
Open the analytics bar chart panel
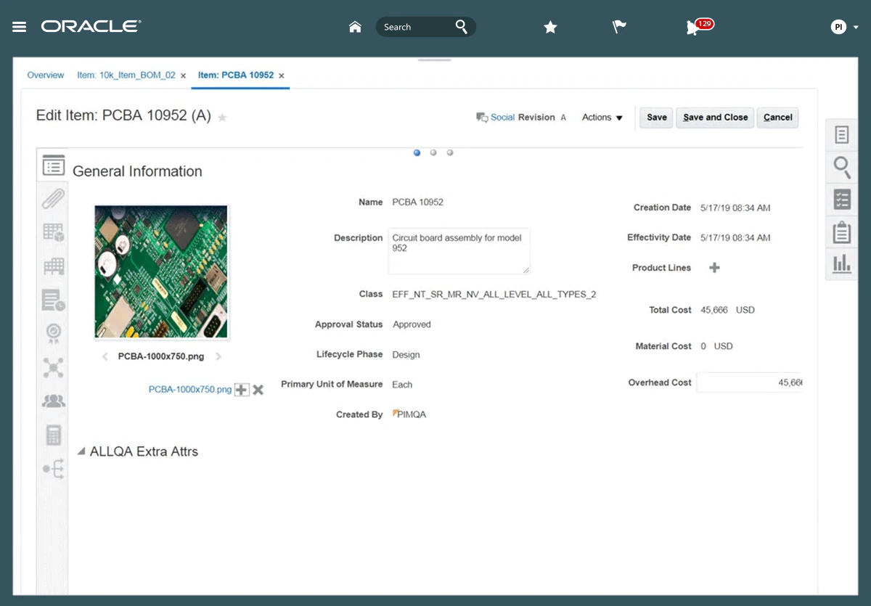click(x=841, y=263)
